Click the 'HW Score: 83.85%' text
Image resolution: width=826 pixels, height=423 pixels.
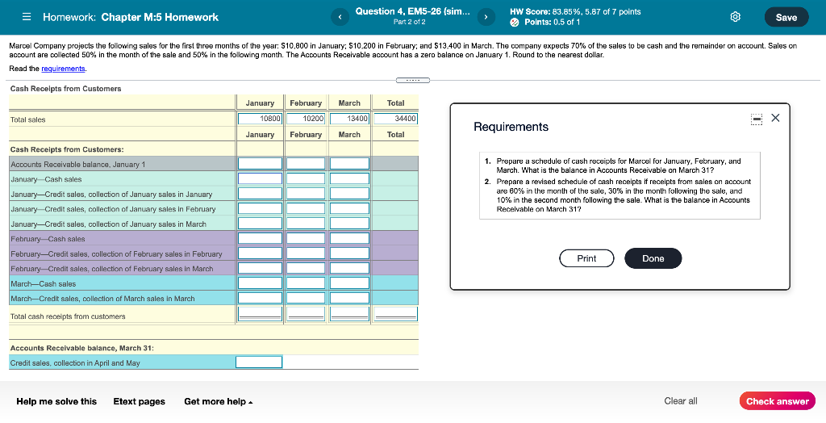click(x=546, y=11)
